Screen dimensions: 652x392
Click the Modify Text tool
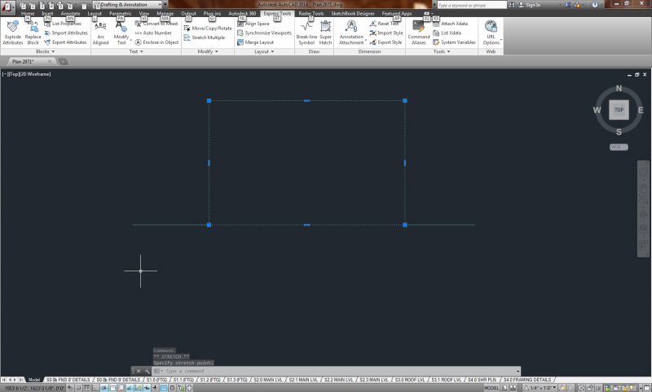121,33
